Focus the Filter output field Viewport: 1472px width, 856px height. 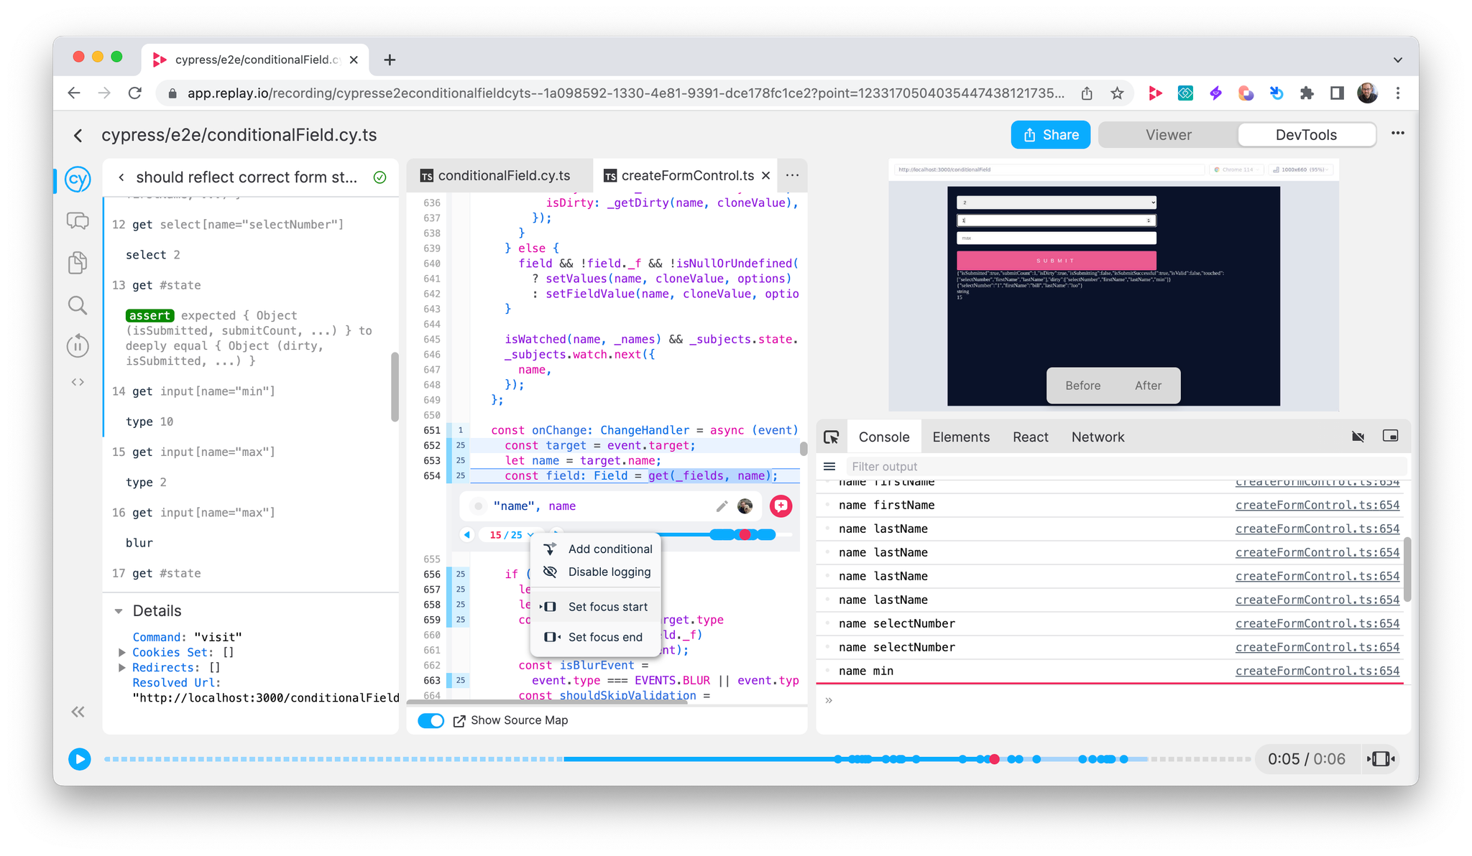click(1125, 467)
